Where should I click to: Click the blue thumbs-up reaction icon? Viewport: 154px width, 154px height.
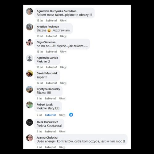71,115
